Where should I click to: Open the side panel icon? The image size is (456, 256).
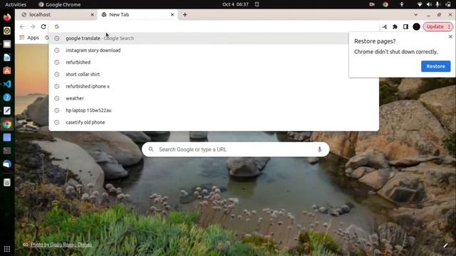point(405,27)
